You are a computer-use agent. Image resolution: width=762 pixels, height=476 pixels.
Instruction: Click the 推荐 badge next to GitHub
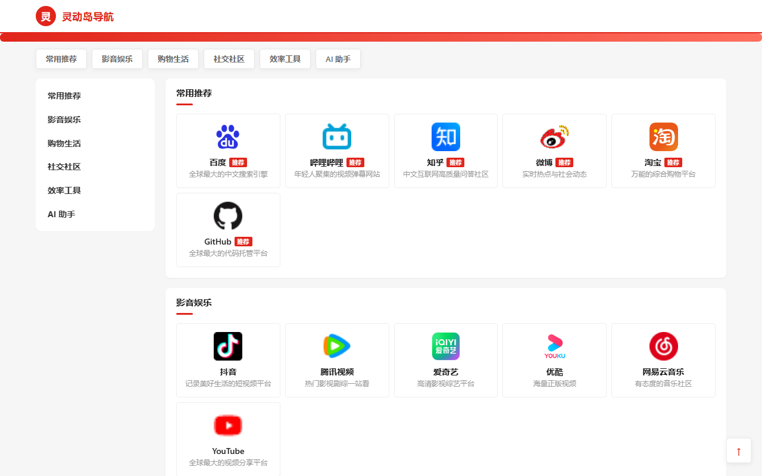243,242
